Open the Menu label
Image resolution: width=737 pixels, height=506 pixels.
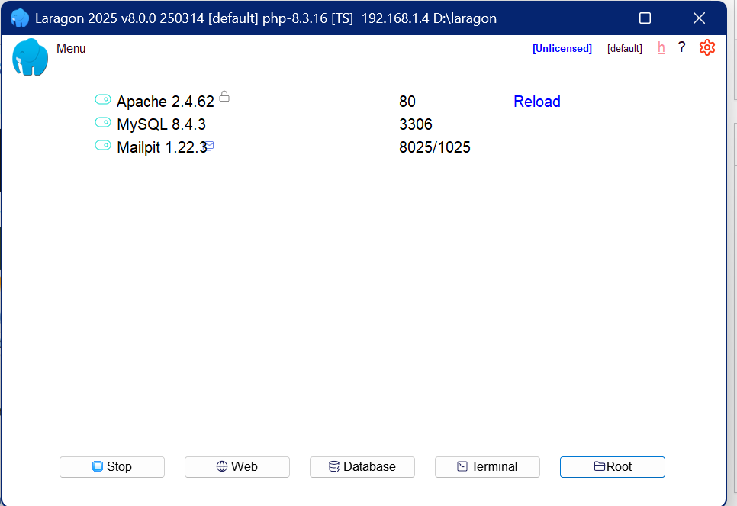click(x=71, y=48)
